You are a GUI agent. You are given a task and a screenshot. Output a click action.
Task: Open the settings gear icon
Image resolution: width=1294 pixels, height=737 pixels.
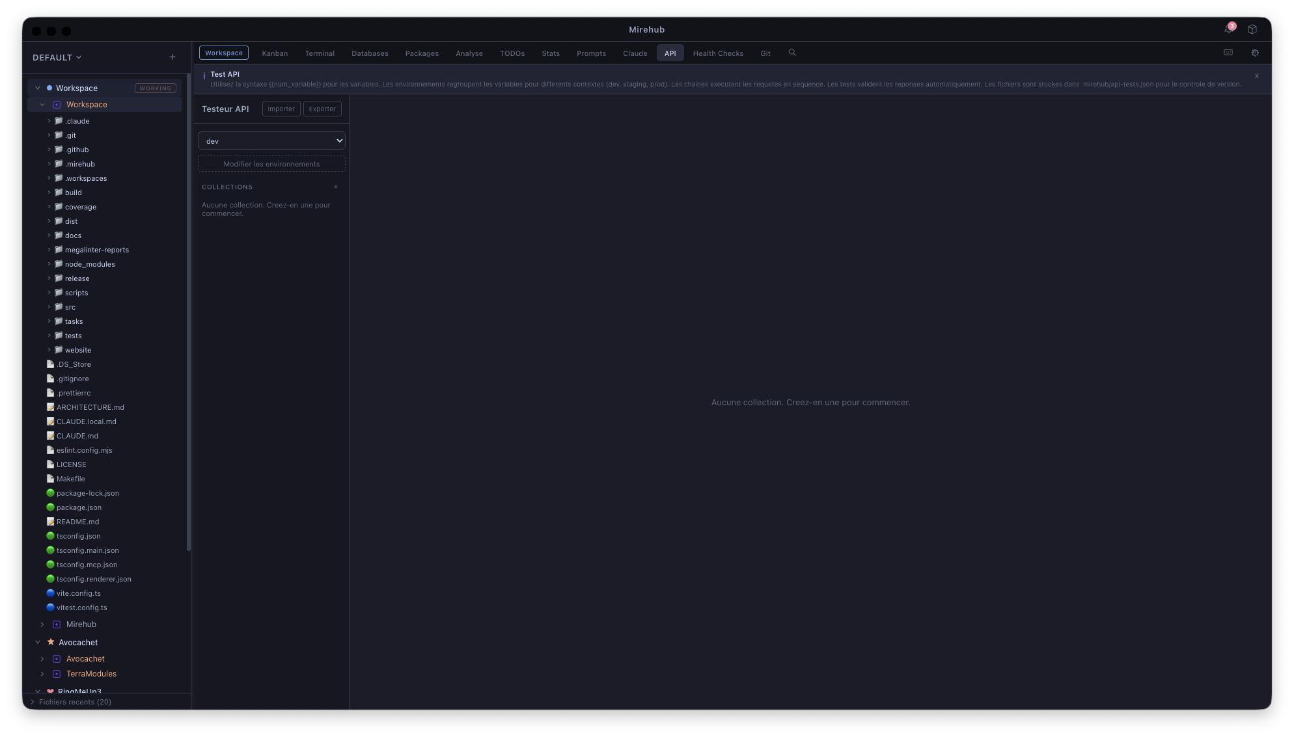(x=1255, y=52)
